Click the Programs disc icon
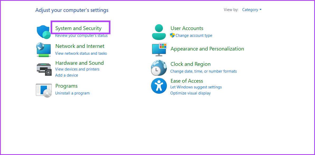The height and width of the screenshot is (155, 315). [43, 90]
